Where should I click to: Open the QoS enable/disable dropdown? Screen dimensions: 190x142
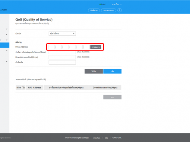(62, 33)
